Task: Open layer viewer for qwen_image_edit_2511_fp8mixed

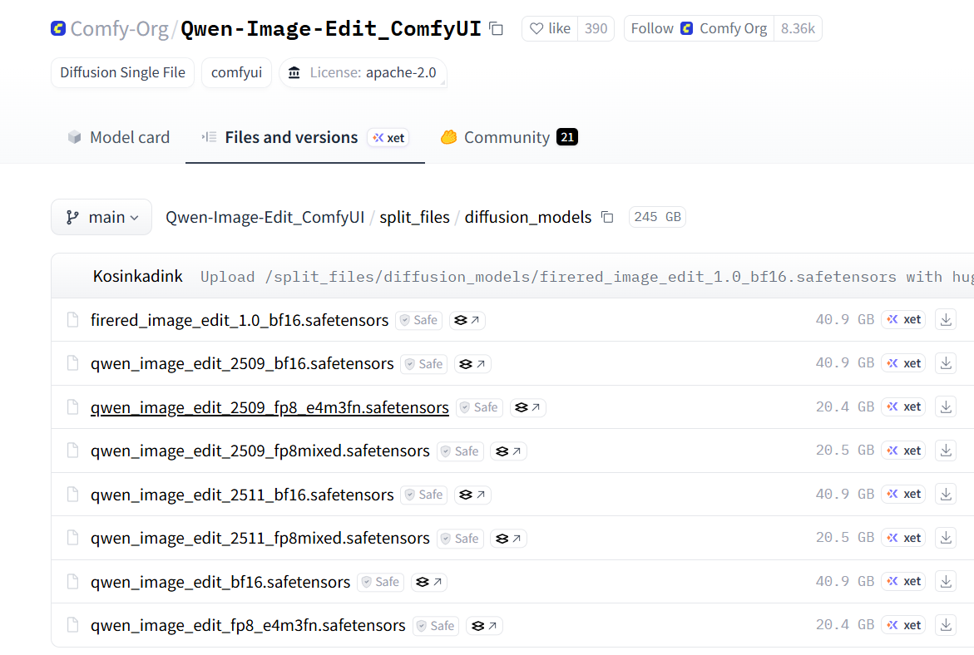Action: [x=509, y=539]
